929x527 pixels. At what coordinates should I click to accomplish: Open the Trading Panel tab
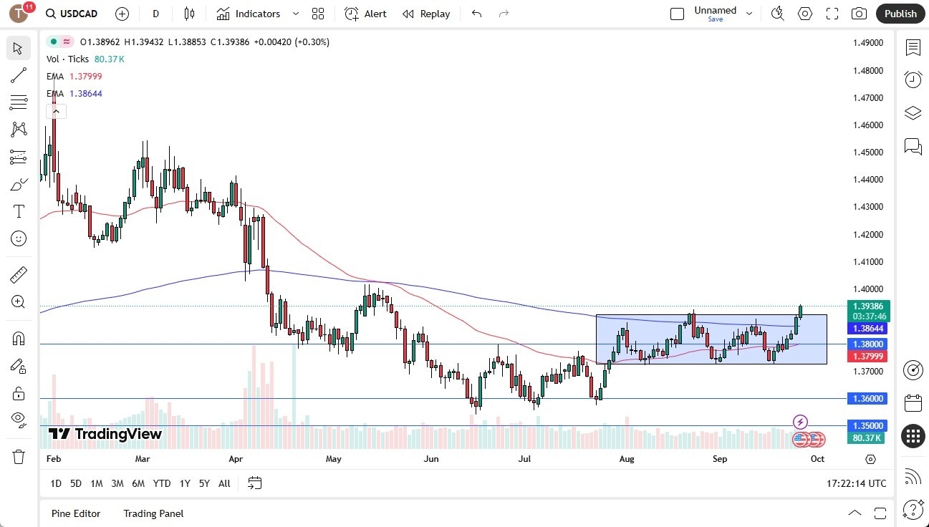[x=153, y=513]
